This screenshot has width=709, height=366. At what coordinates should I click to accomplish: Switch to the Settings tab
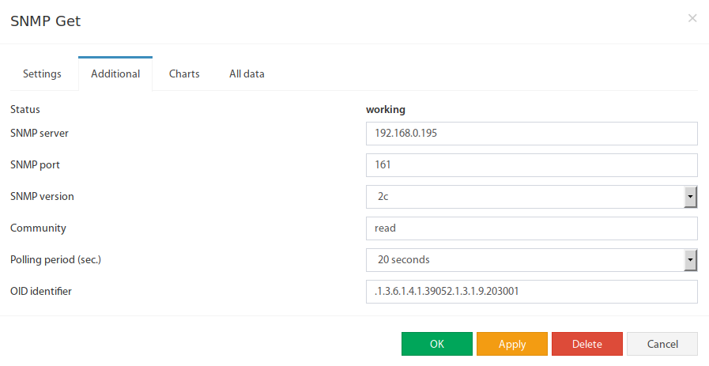pyautogui.click(x=42, y=74)
